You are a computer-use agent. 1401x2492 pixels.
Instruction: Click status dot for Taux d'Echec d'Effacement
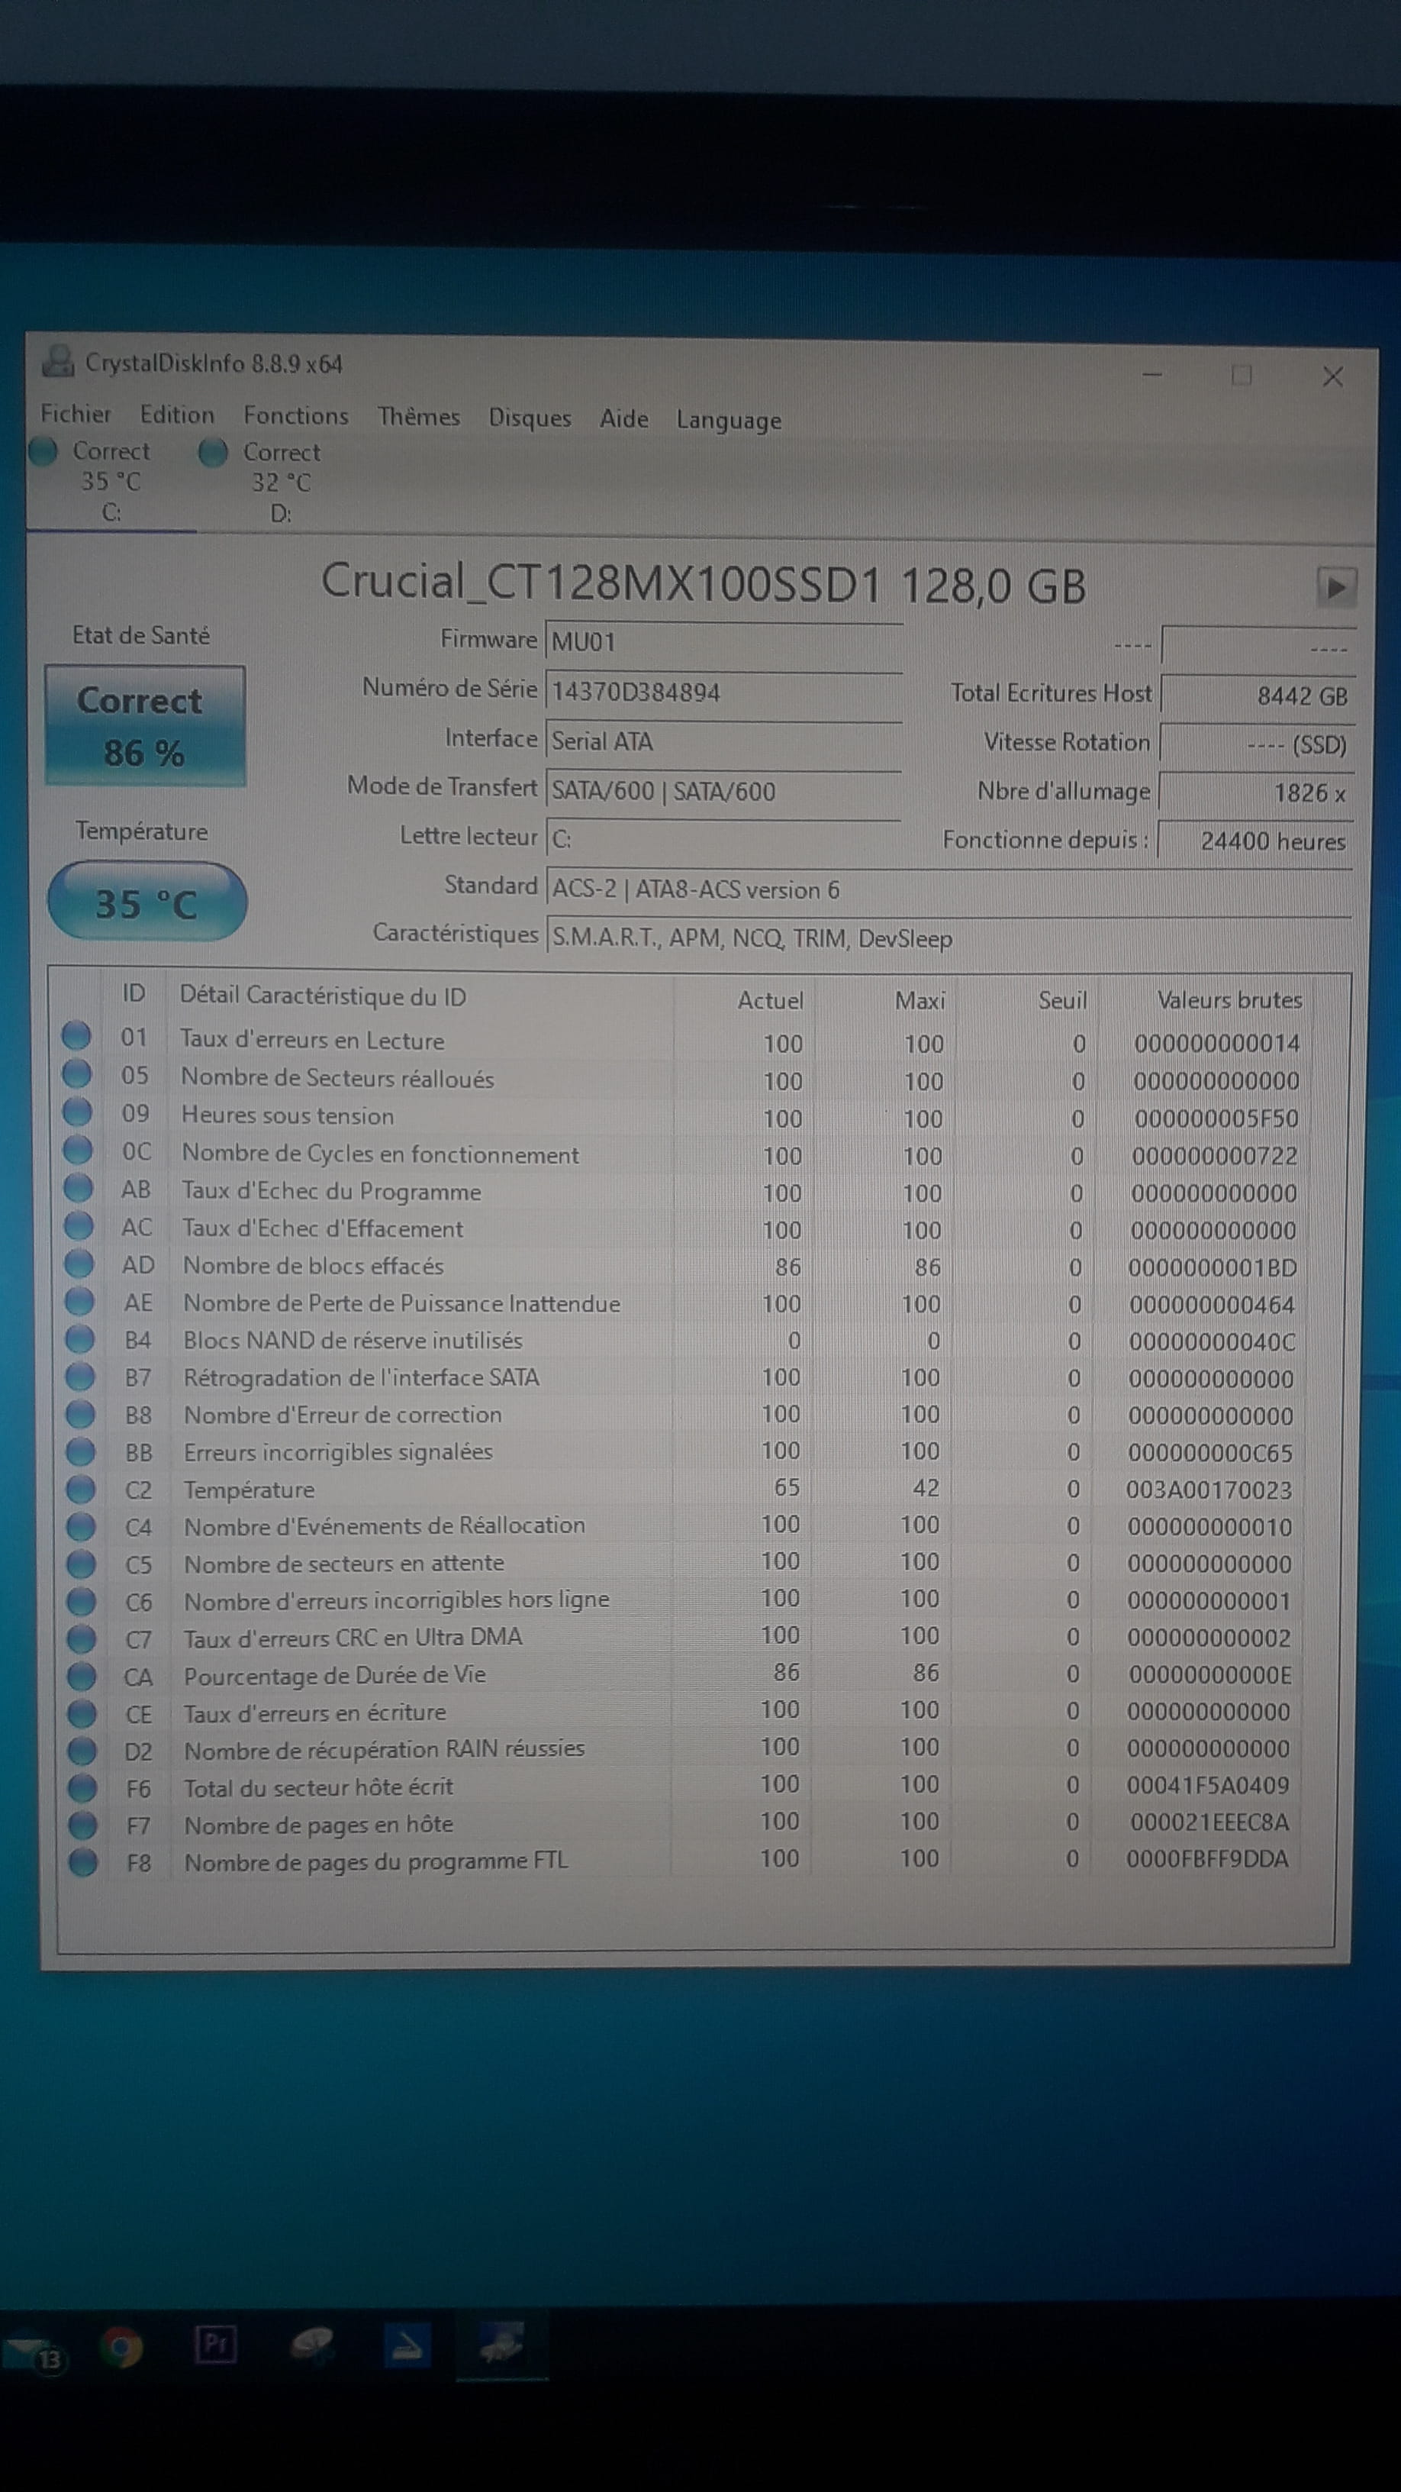pyautogui.click(x=79, y=1225)
